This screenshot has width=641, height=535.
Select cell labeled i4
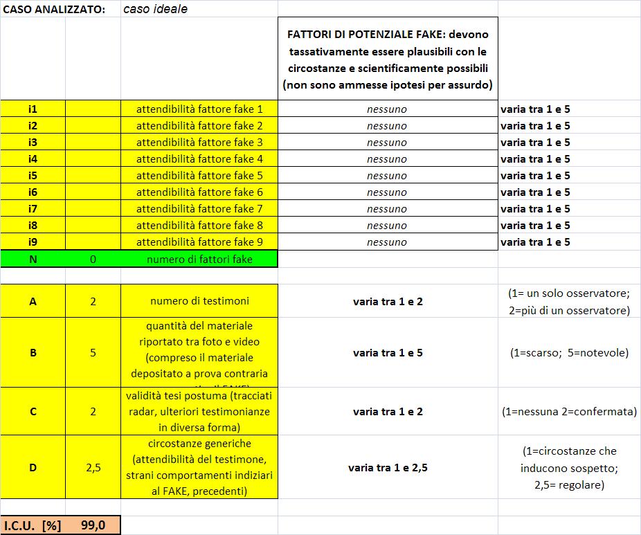click(33, 158)
